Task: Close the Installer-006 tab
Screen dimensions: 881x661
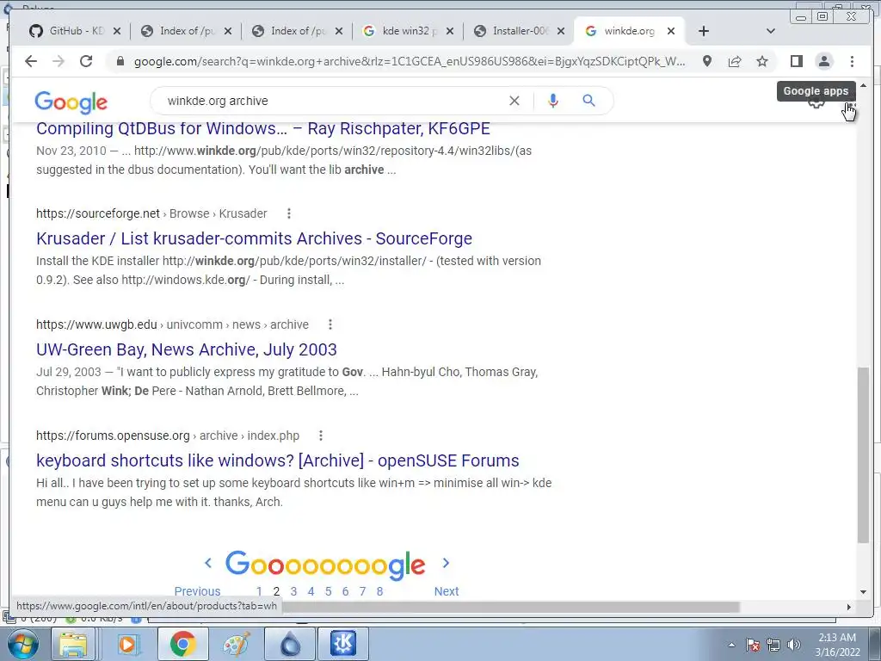Action: [x=561, y=32]
